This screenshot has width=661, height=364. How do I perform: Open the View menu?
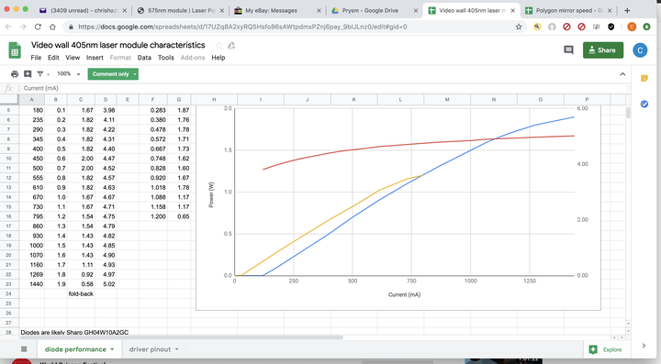73,58
